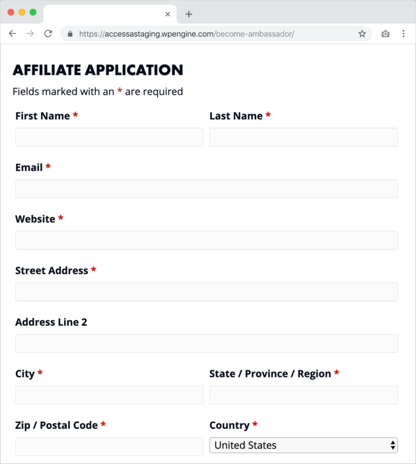Viewport: 416px width, 464px height.
Task: Focus the First Name field
Action: (x=110, y=137)
